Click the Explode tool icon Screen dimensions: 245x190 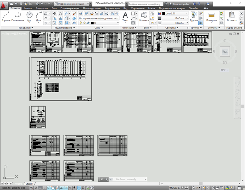pyautogui.click(x=74, y=18)
